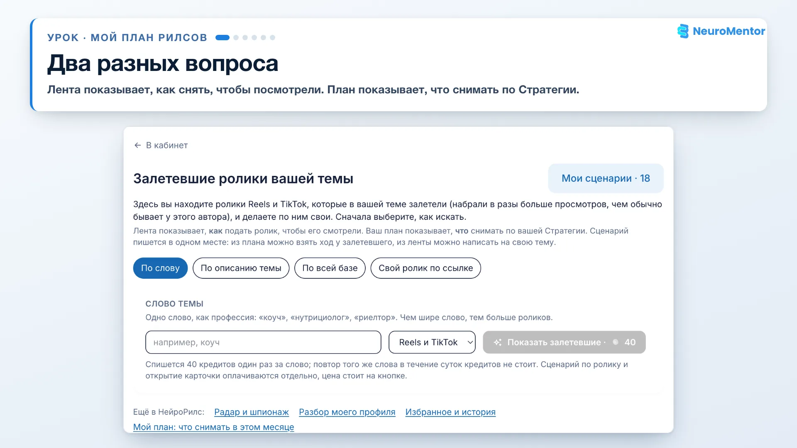The image size is (797, 448).
Task: Click 'Показать залетевшие' button
Action: pyautogui.click(x=564, y=342)
